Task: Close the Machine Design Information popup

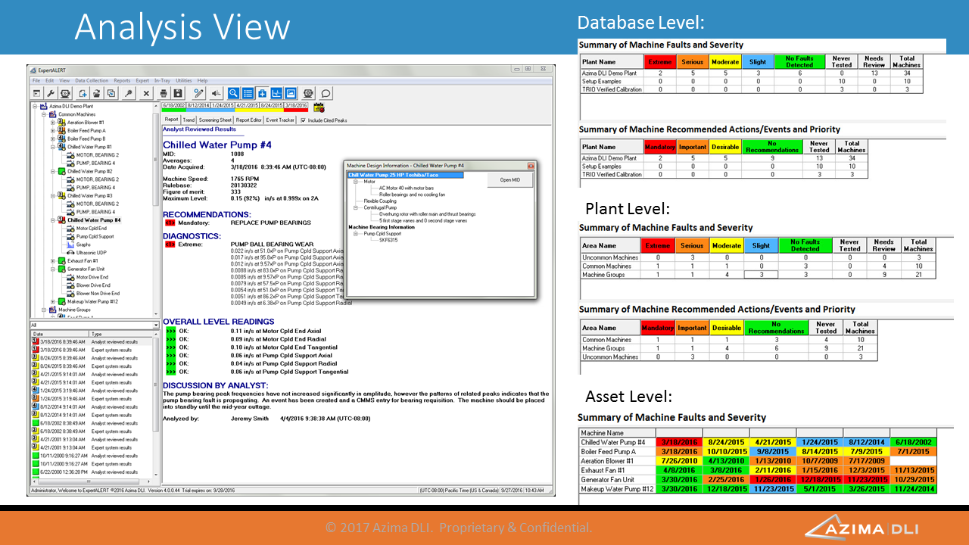Action: [531, 165]
